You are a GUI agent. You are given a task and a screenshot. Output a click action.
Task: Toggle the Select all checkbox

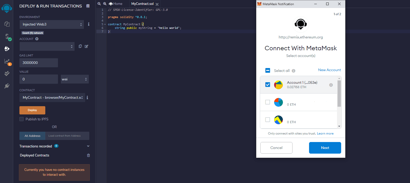268,70
